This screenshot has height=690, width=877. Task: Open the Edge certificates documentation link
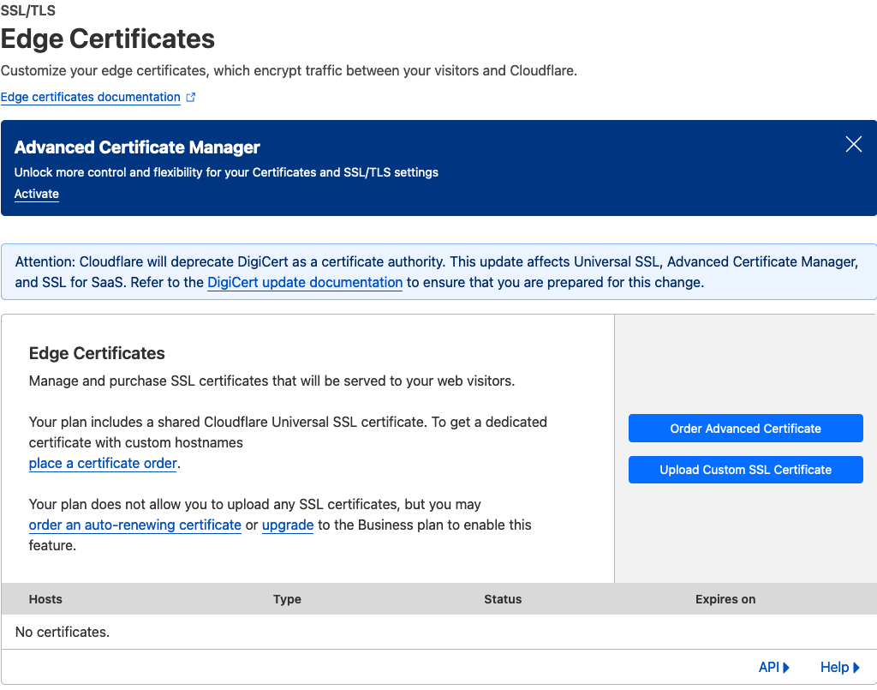(x=90, y=98)
